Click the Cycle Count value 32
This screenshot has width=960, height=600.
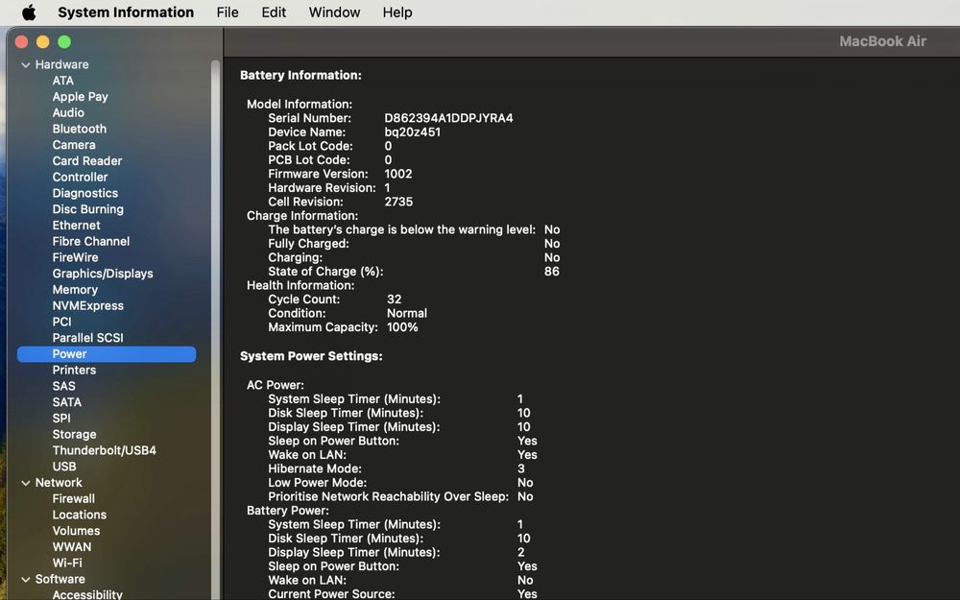point(395,300)
